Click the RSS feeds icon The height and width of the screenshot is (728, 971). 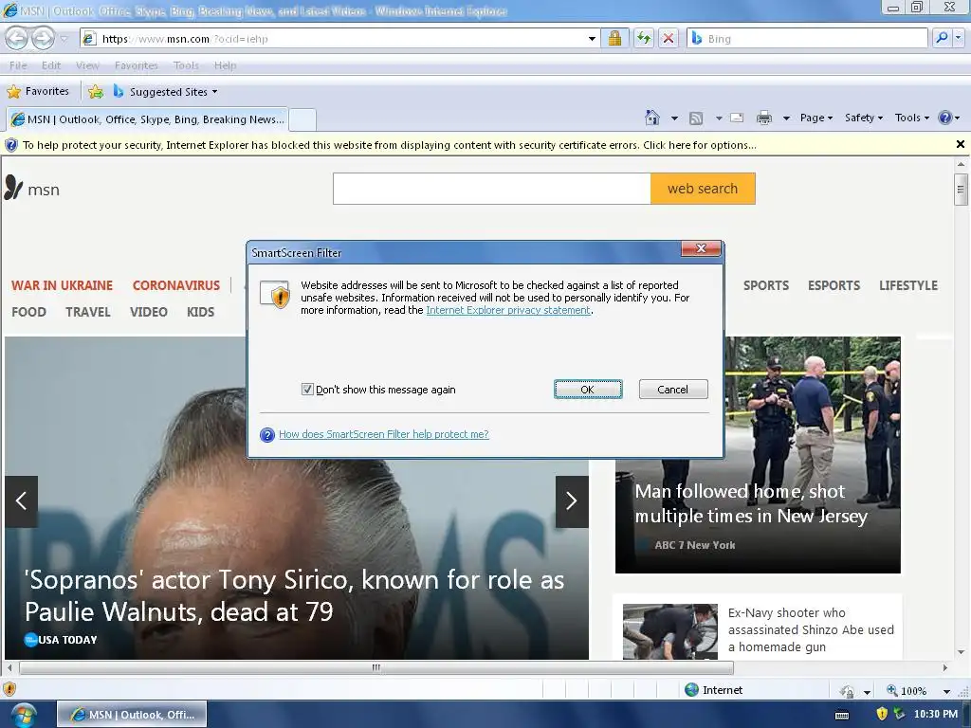pos(696,118)
